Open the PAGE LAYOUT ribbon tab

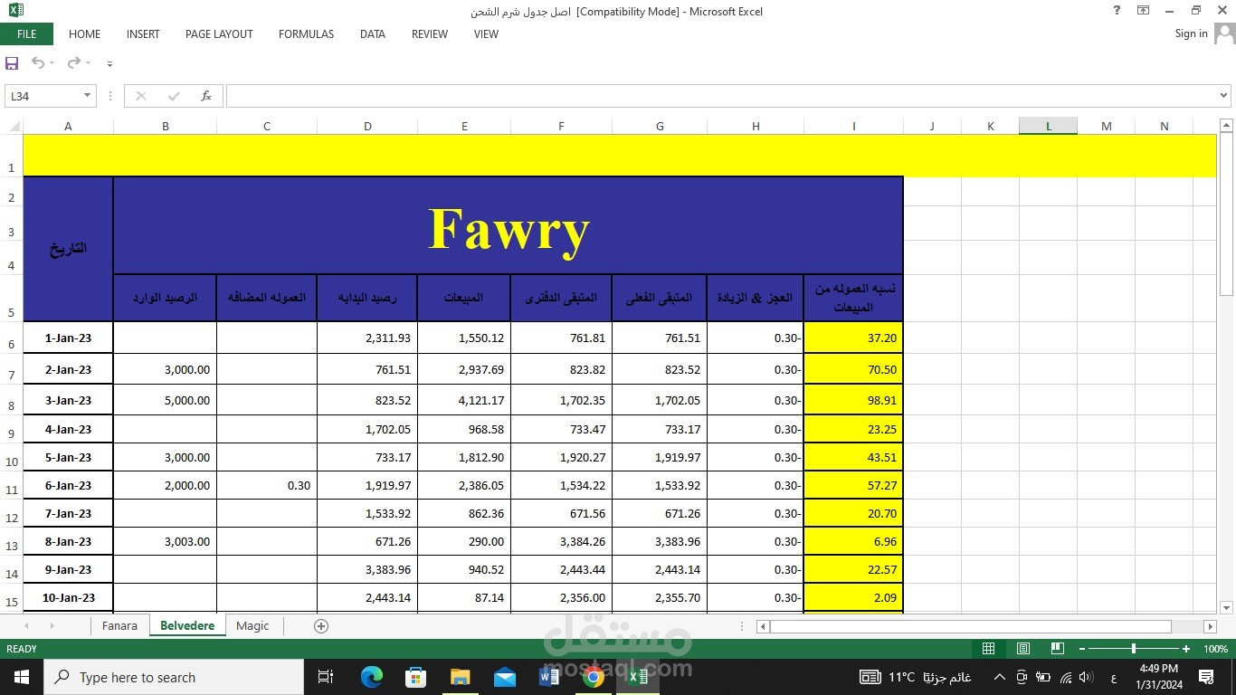point(219,34)
